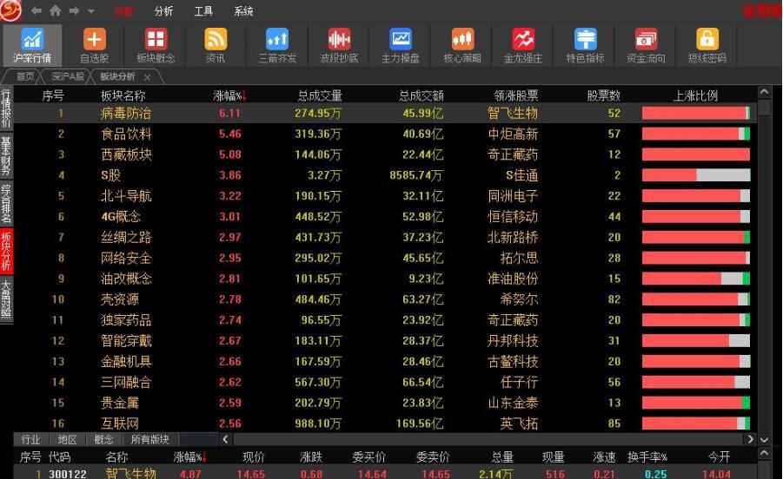Select the 基本财务 side tab

pyautogui.click(x=6, y=156)
